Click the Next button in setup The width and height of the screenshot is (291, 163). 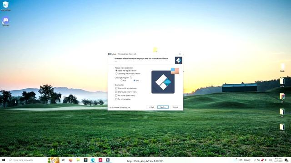tap(163, 107)
